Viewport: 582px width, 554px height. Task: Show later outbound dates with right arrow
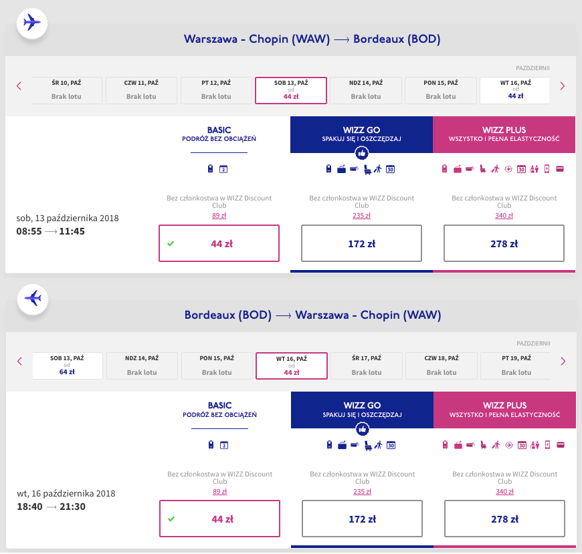562,86
